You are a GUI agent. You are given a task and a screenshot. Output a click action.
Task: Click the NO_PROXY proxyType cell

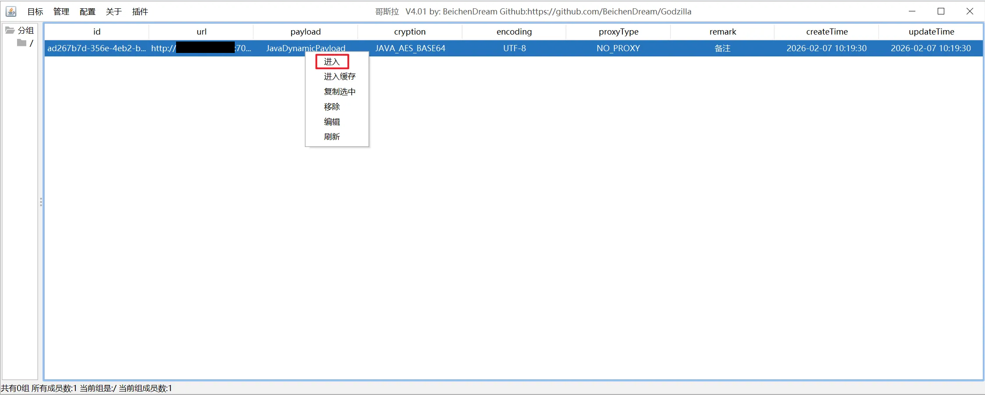[618, 48]
